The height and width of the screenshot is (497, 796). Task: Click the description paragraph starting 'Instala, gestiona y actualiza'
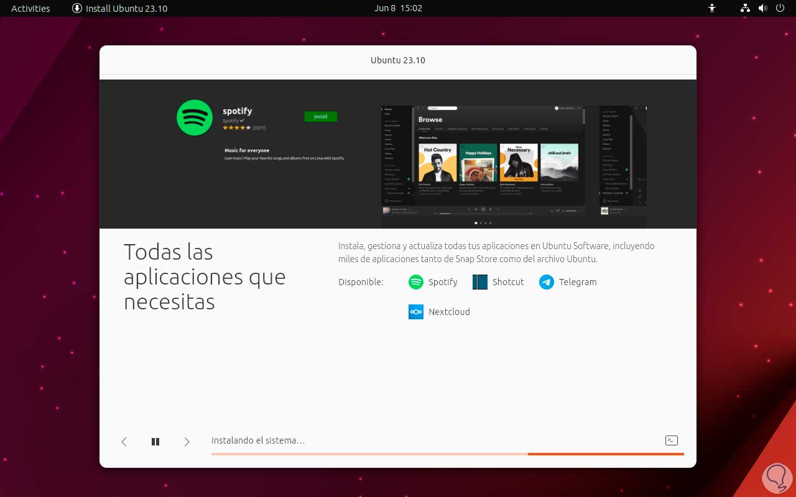pyautogui.click(x=496, y=252)
